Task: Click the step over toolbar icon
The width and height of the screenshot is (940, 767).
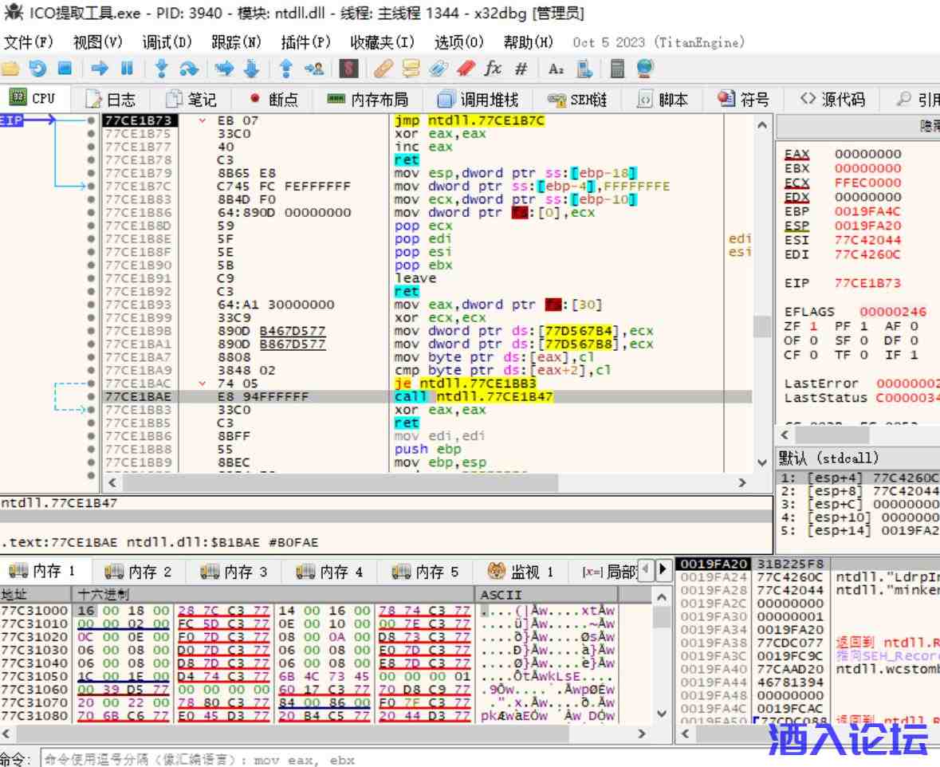Action: point(188,69)
